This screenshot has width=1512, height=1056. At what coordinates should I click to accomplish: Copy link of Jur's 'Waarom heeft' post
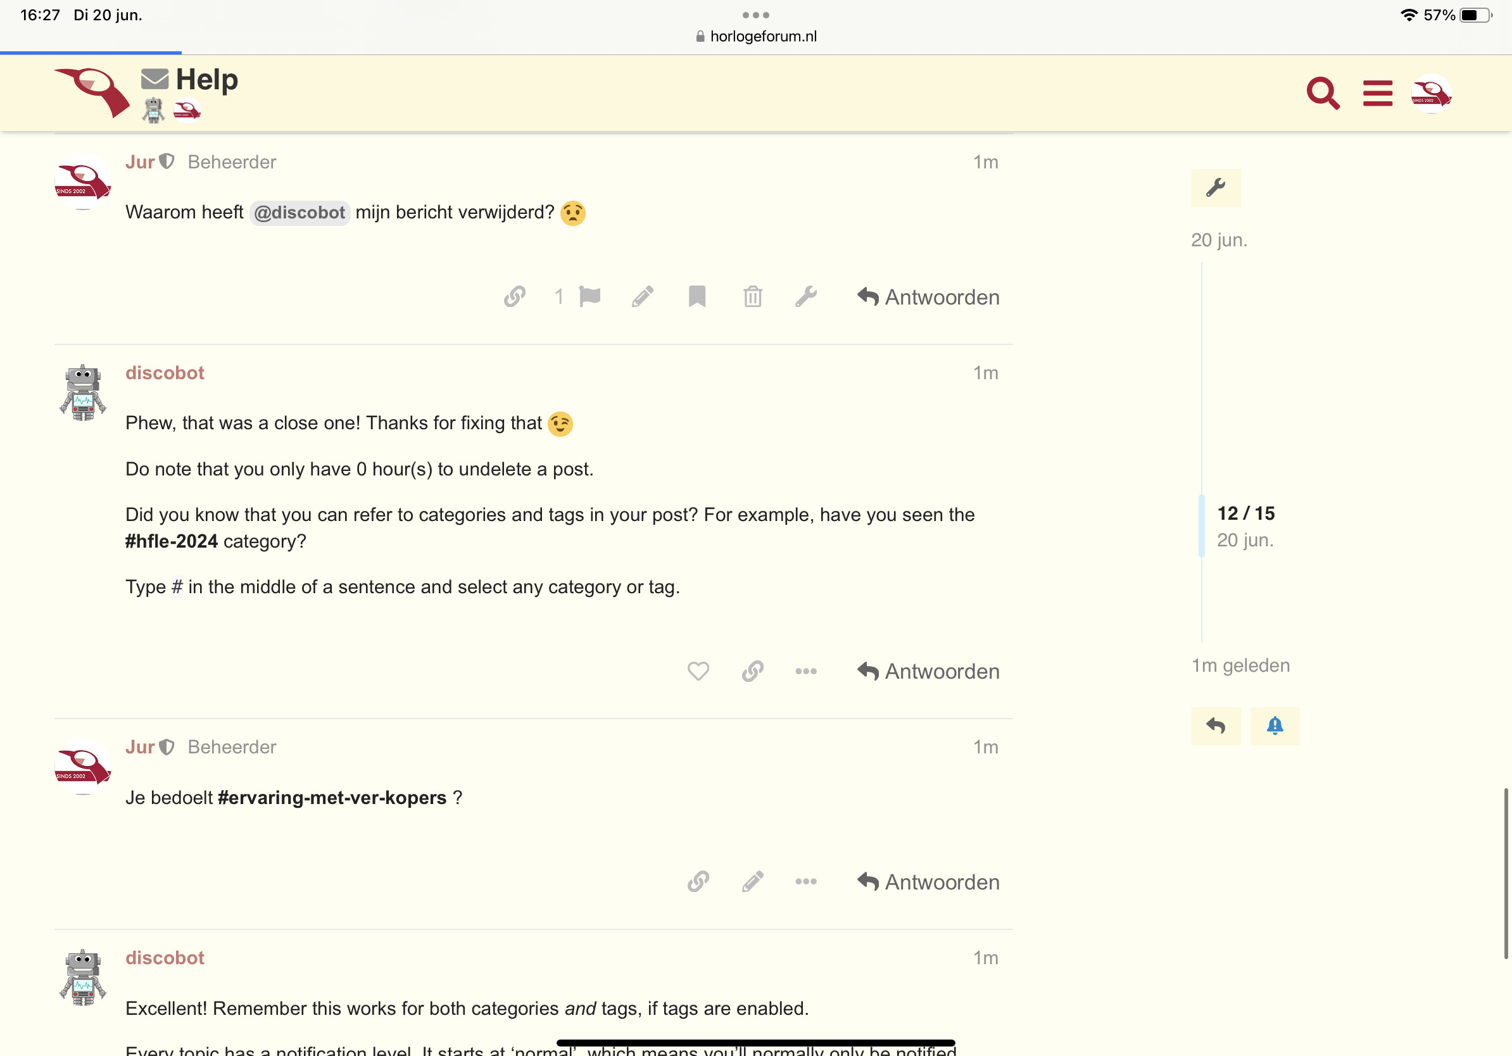coord(514,297)
